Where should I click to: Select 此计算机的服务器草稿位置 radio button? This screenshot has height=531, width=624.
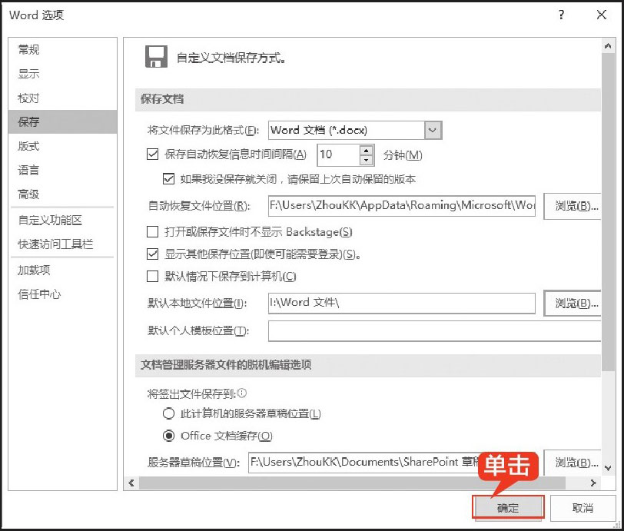169,413
